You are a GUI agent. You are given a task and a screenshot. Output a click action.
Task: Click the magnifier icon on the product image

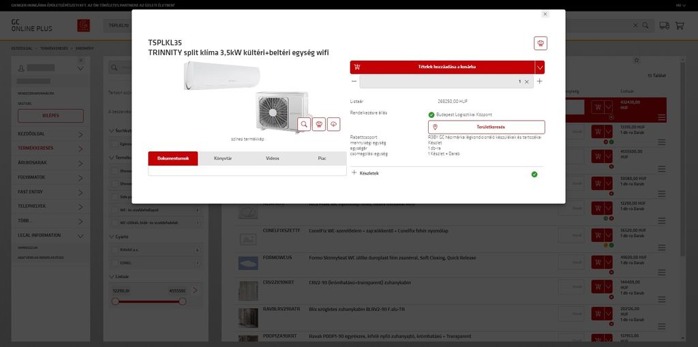coord(303,124)
